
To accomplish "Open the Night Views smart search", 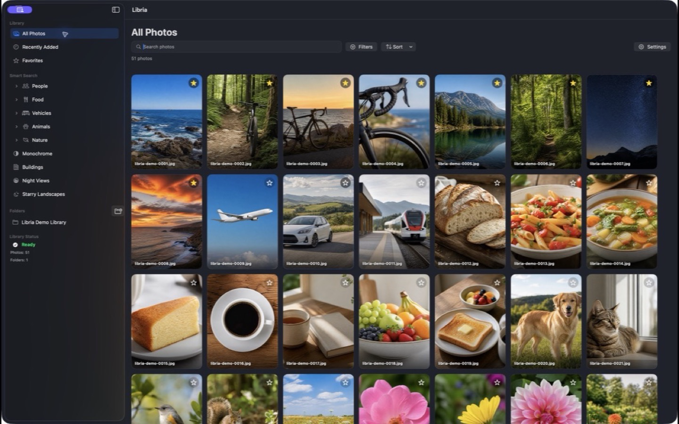I will (x=64, y=180).
